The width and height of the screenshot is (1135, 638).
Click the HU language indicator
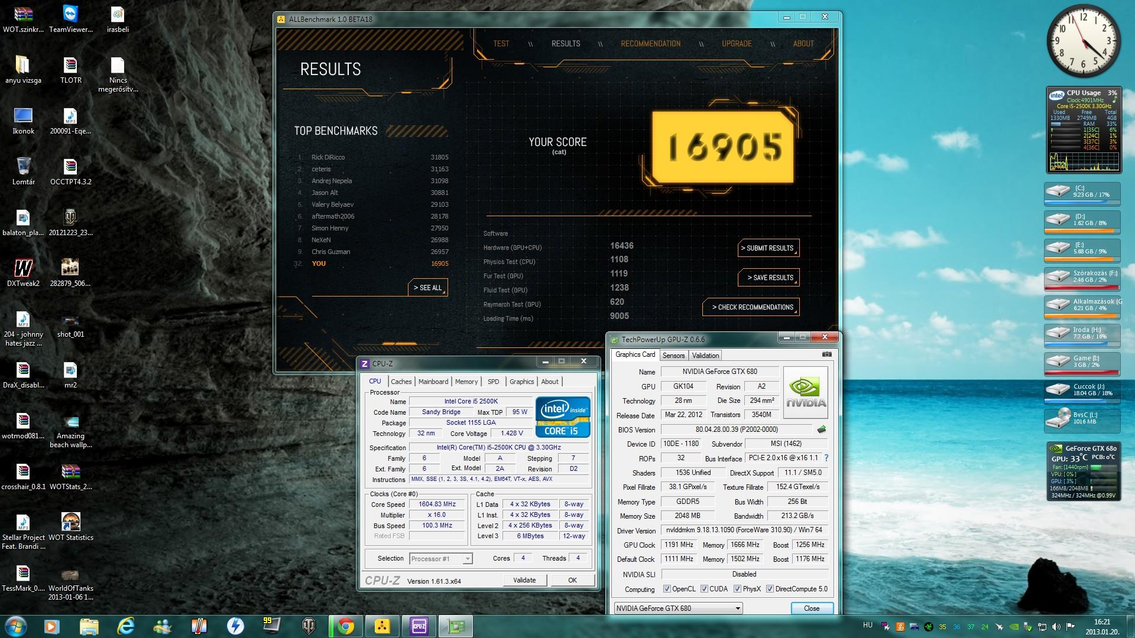pyautogui.click(x=867, y=625)
